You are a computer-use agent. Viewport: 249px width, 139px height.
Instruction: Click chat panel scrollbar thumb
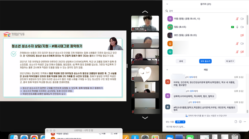point(247,111)
